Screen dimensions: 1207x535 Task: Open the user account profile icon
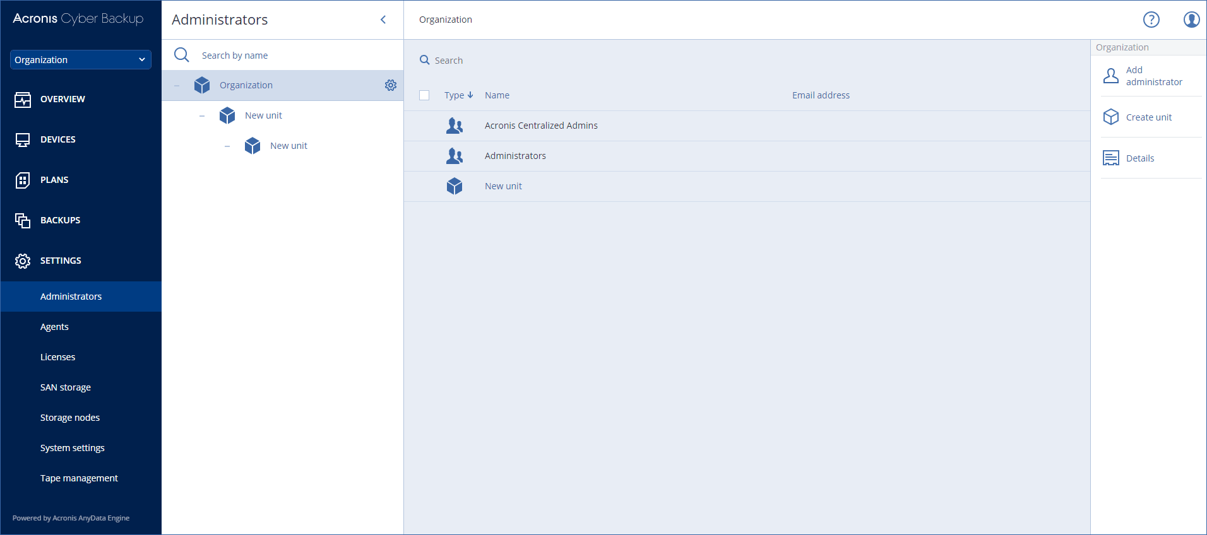click(1191, 20)
